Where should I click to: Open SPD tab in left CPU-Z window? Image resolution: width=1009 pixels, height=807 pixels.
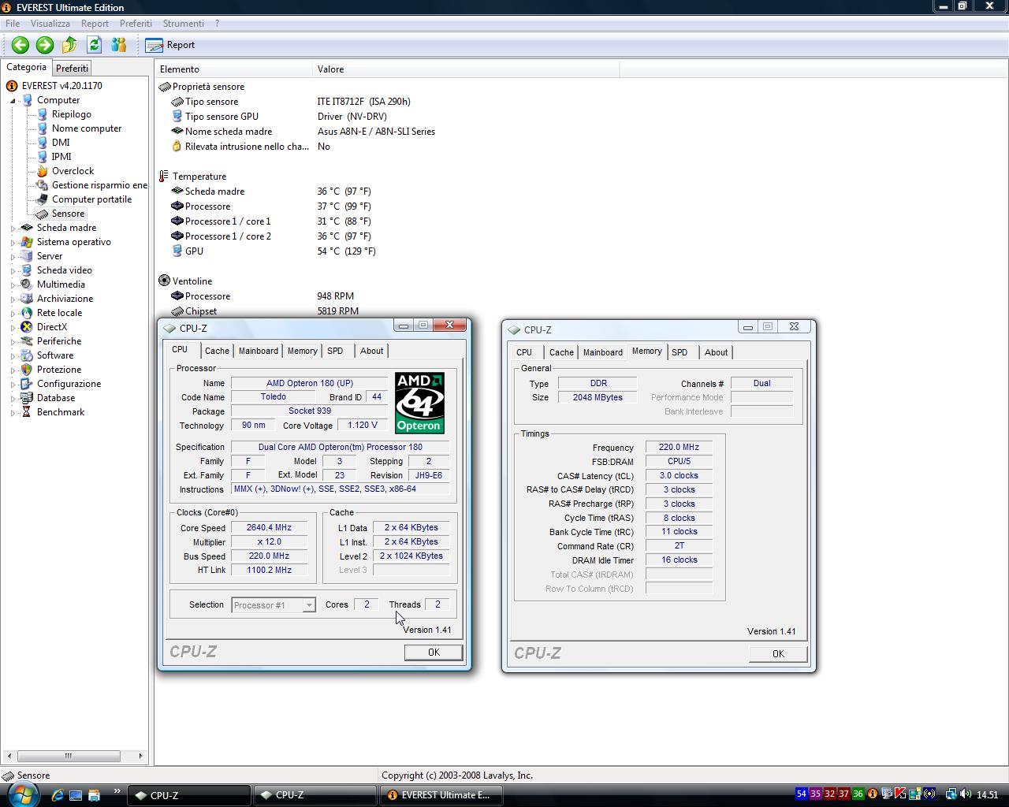[335, 351]
